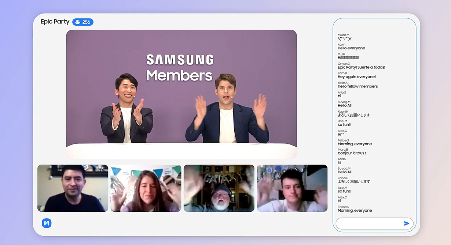The width and height of the screenshot is (451, 245).
Task: Click Miura.M's emoticon chat message
Action: [345, 38]
